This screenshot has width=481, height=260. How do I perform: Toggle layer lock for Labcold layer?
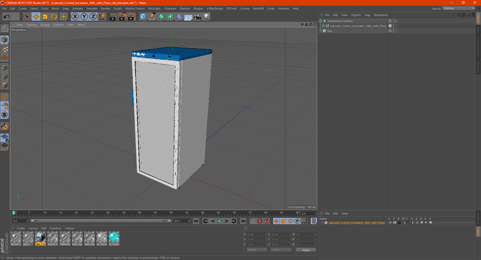[x=408, y=222]
